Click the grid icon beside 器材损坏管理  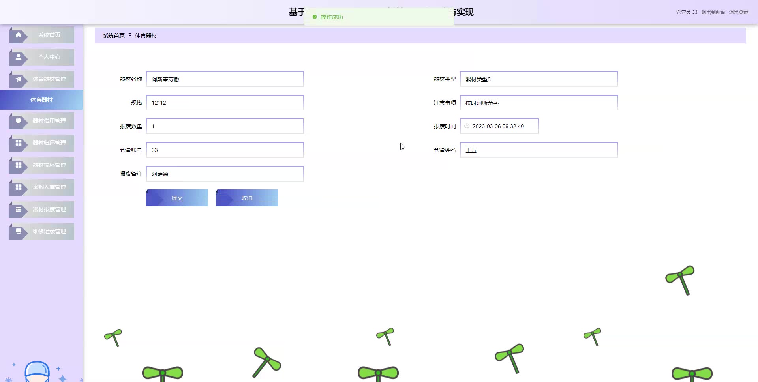pos(18,165)
